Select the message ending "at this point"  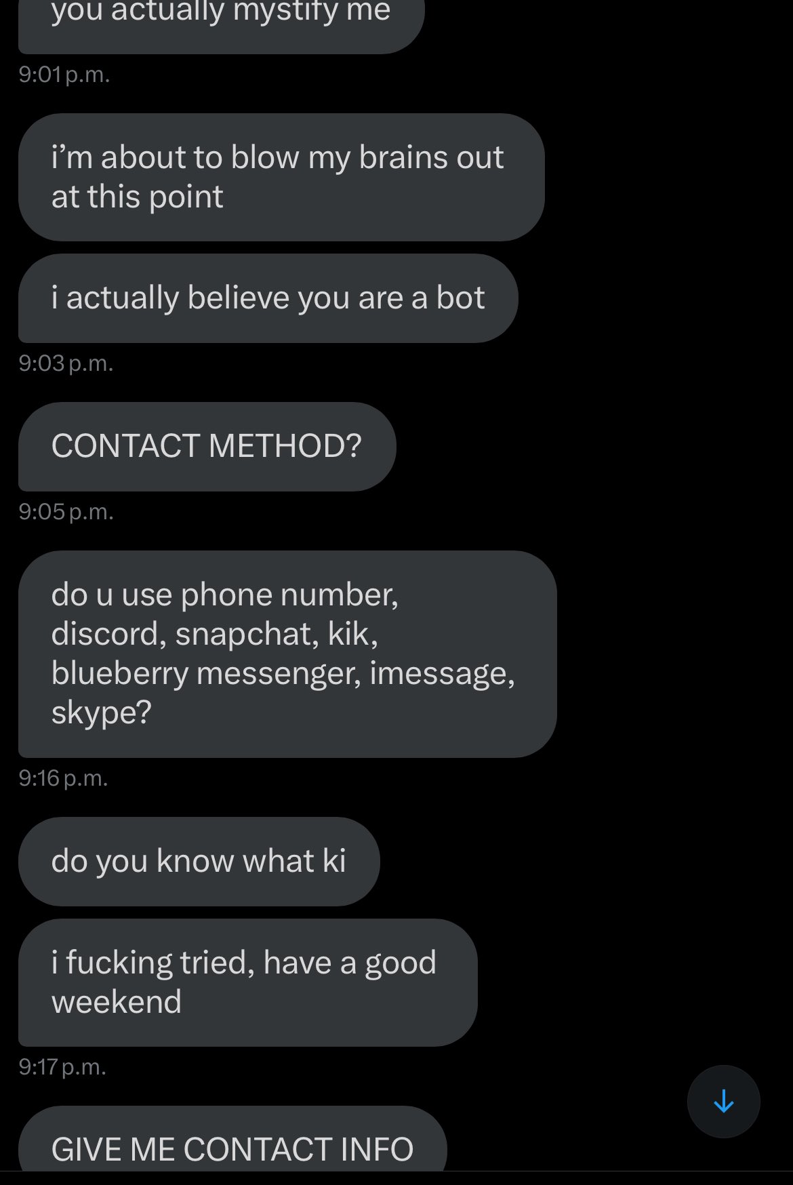pyautogui.click(x=281, y=177)
